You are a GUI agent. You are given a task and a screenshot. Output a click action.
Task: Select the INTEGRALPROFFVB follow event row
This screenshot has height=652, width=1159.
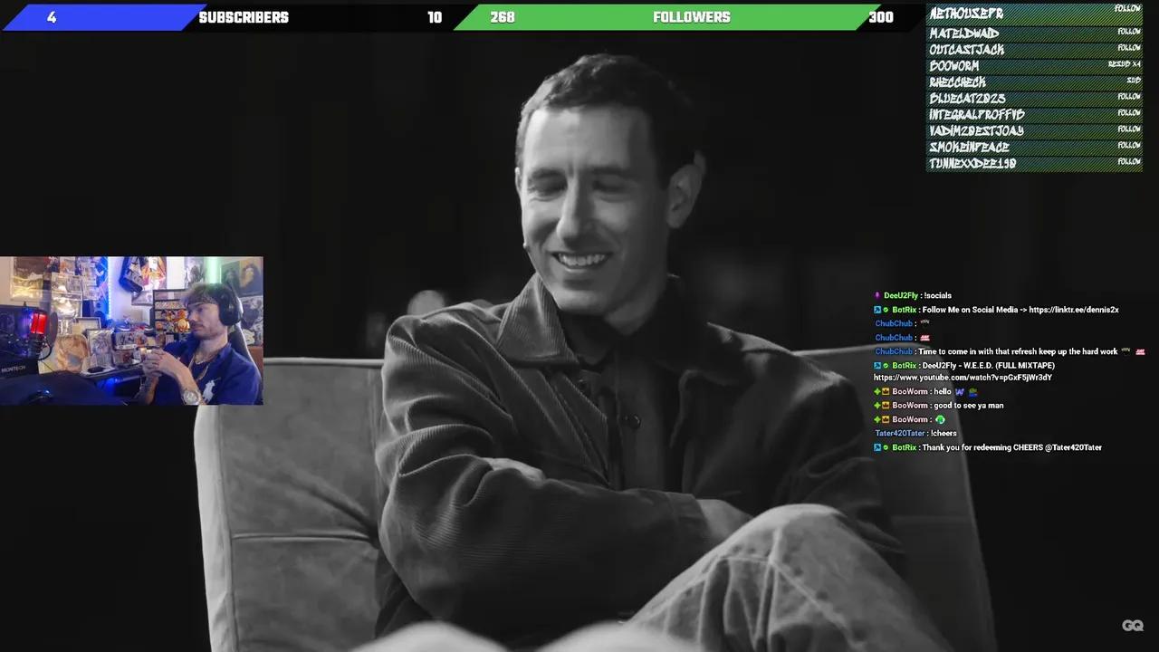[1035, 115]
